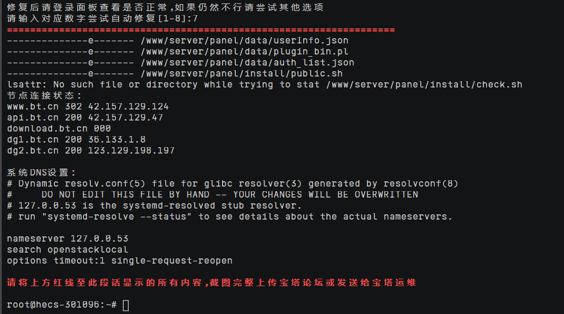Click the userInfo.json file path
Viewport: 564px width, 314px height.
(x=245, y=41)
